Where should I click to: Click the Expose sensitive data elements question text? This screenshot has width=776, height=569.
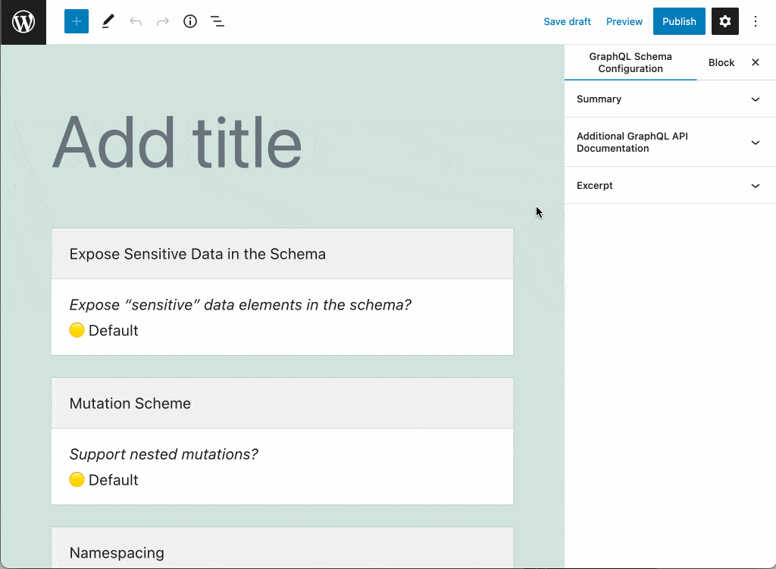[x=240, y=305]
